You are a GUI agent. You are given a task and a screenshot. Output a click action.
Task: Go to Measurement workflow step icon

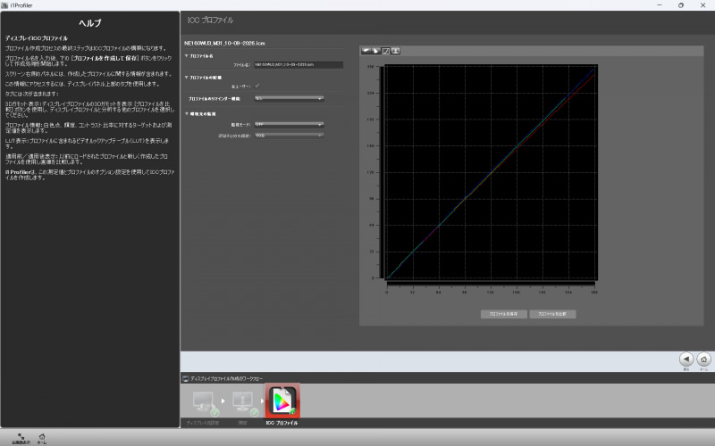243,404
